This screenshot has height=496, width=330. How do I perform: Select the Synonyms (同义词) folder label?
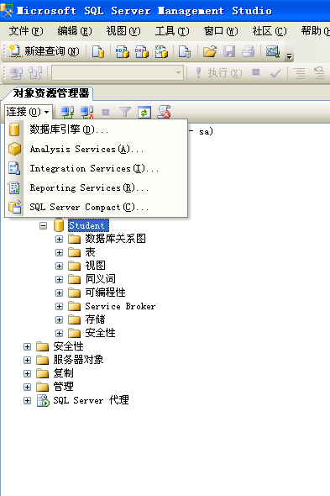pyautogui.click(x=100, y=279)
